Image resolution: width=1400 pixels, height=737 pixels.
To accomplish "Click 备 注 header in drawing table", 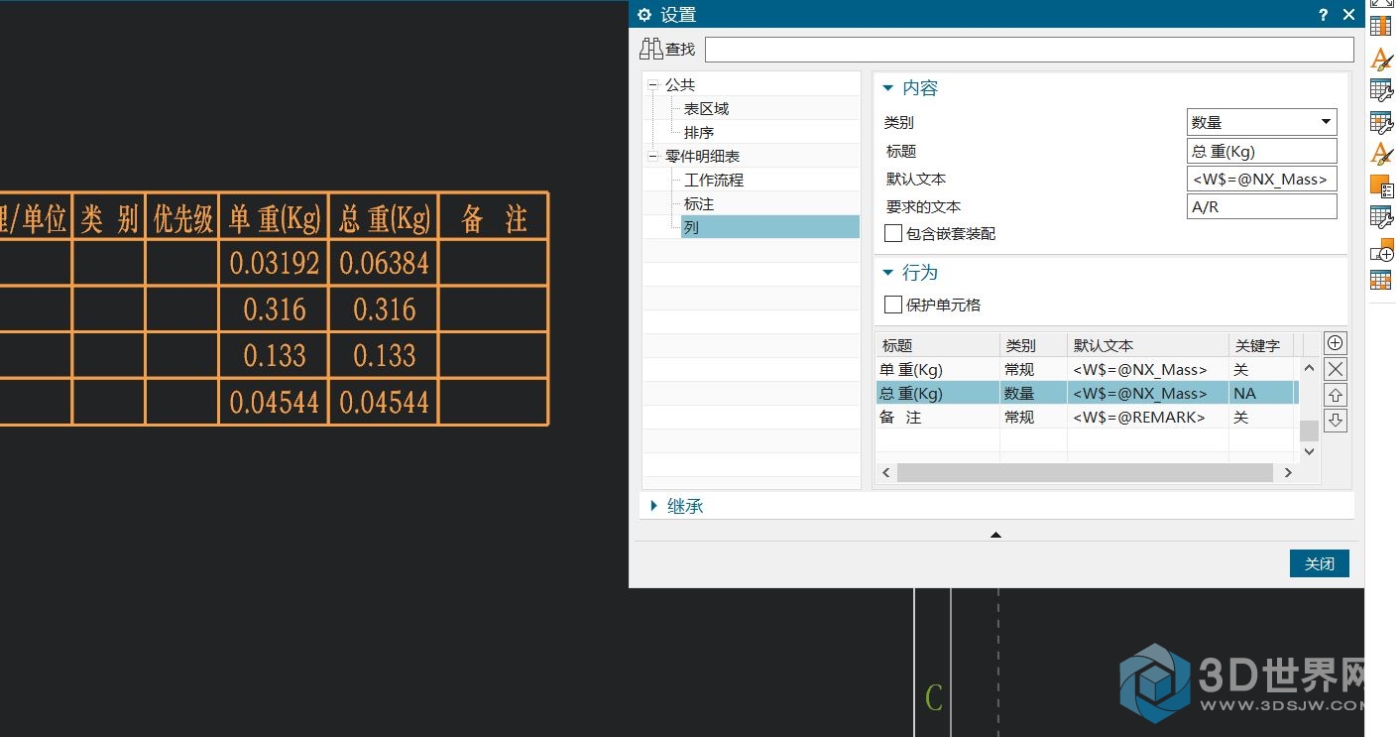I will point(494,219).
